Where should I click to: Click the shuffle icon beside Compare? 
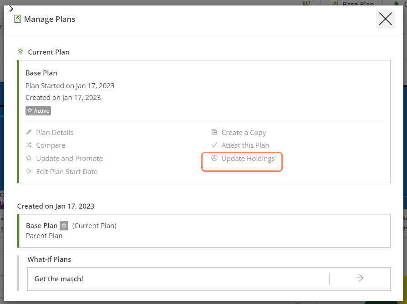tap(29, 145)
